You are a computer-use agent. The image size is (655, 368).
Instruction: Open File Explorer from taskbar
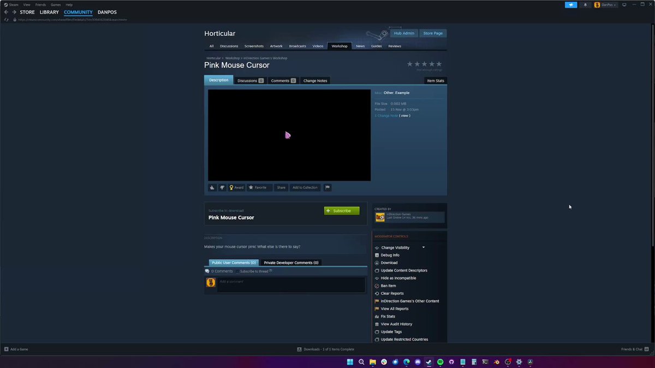372,362
